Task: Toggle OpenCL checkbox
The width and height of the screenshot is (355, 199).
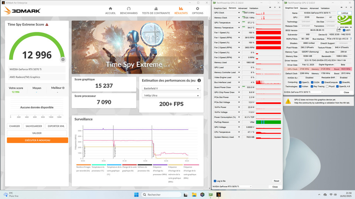Action: click(x=300, y=82)
